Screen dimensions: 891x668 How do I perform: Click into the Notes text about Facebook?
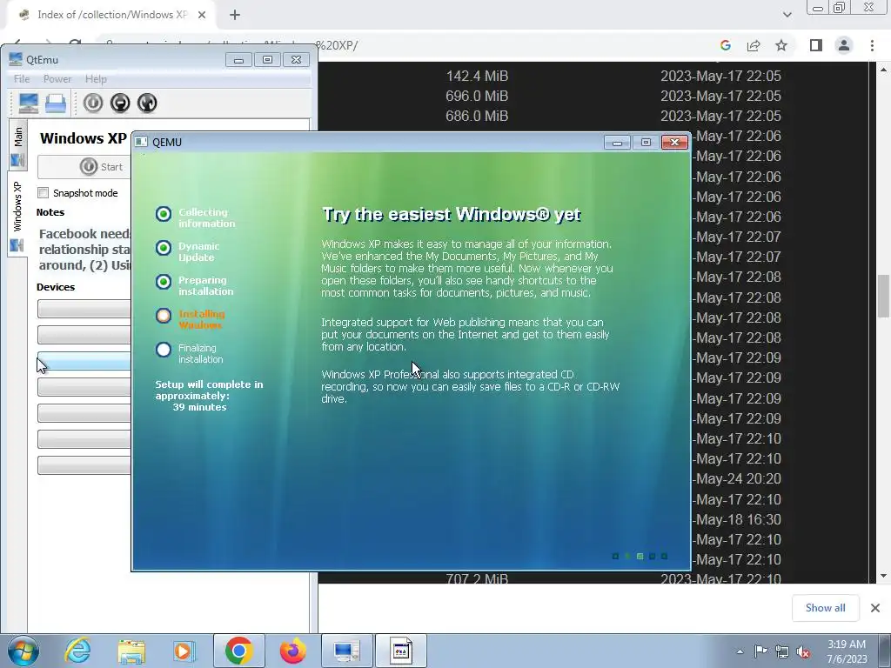point(84,250)
